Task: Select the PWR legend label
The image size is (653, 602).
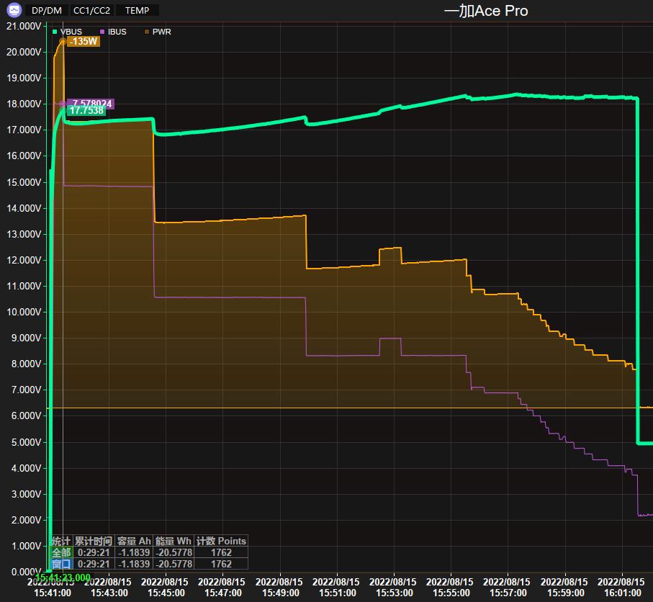Action: click(161, 32)
